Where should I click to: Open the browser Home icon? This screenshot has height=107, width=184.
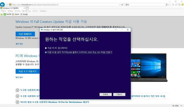pos(173,4)
